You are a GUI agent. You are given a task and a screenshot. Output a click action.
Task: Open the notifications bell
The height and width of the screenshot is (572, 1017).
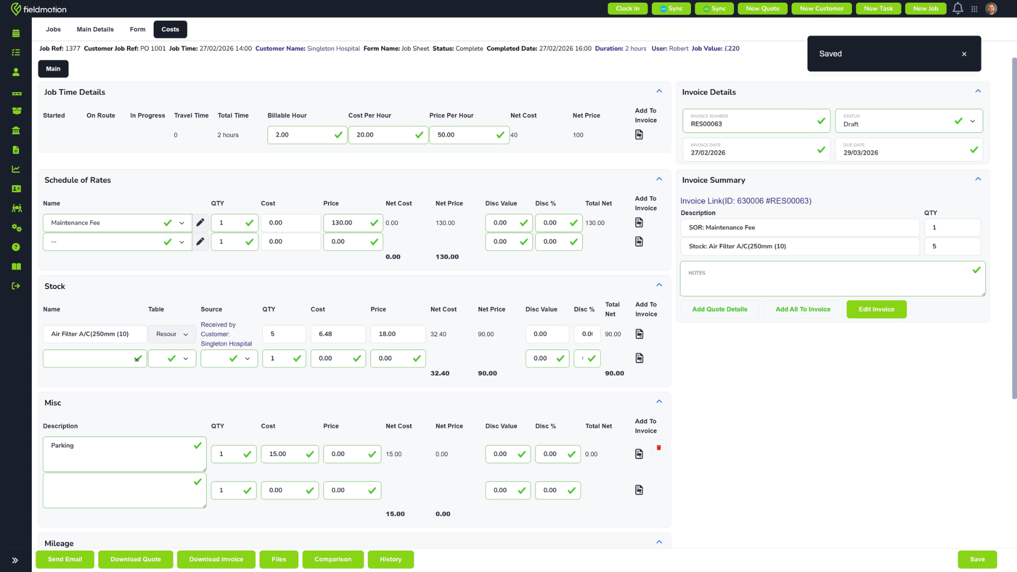958,8
